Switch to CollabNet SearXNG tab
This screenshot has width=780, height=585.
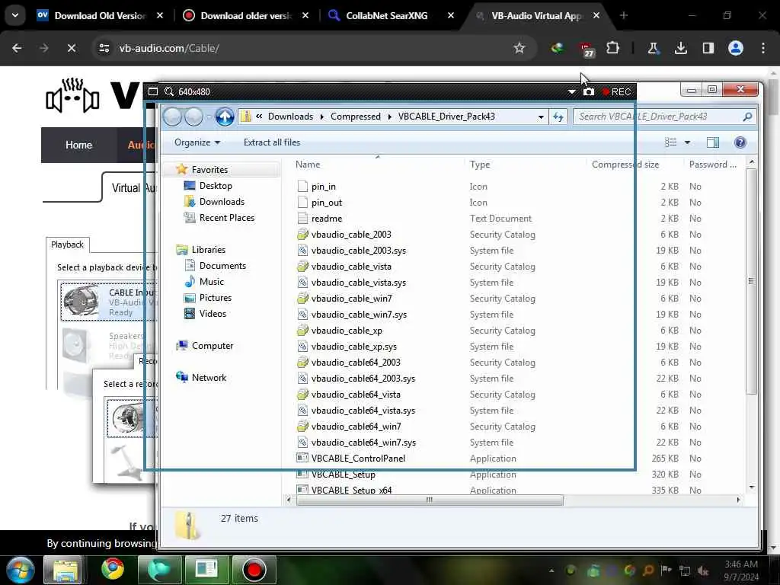point(386,15)
